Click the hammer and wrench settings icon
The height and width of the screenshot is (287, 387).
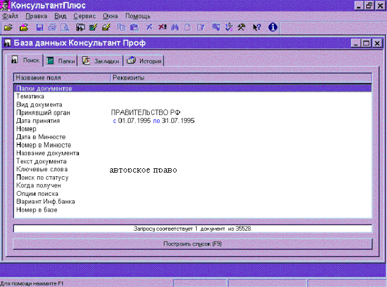click(241, 27)
